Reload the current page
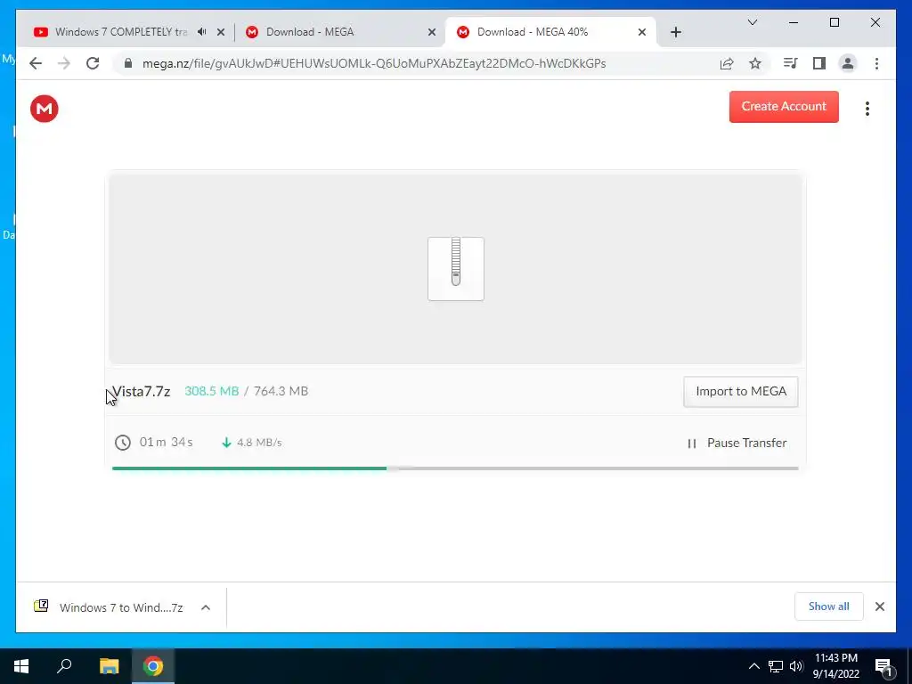The height and width of the screenshot is (684, 912). tap(93, 63)
